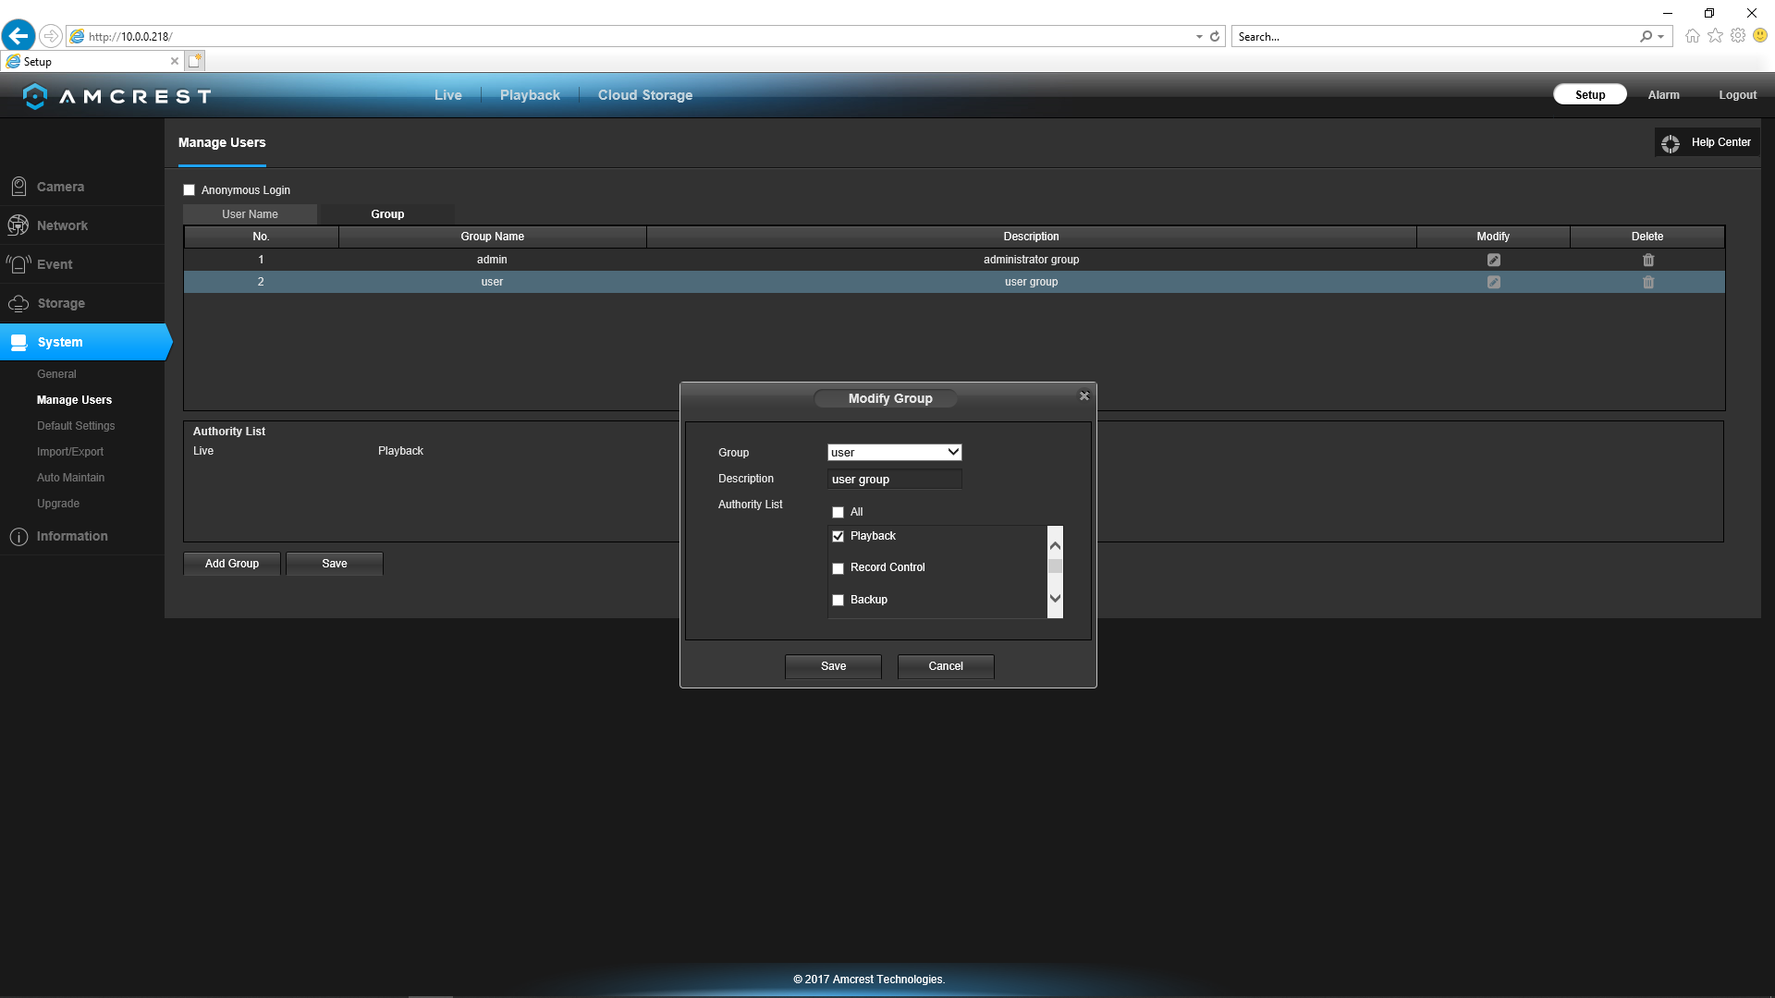Screen dimensions: 1775x998
Task: Click Save in Modify Group dialog
Action: tap(833, 666)
